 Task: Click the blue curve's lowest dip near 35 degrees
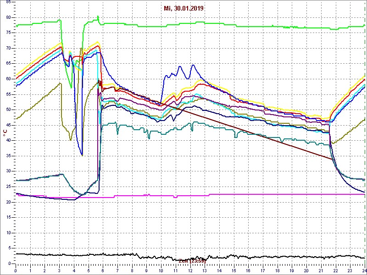[82, 154]
